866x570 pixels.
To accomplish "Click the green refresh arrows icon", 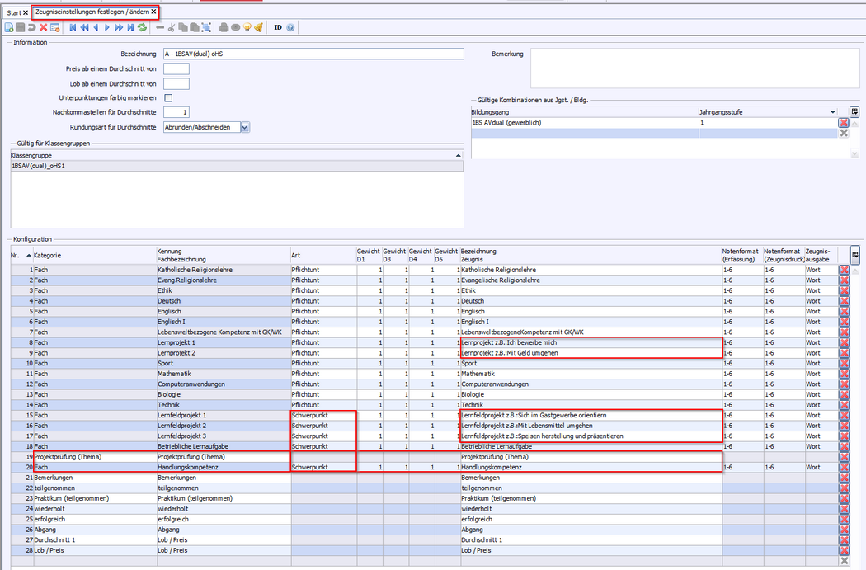I will click(x=143, y=27).
